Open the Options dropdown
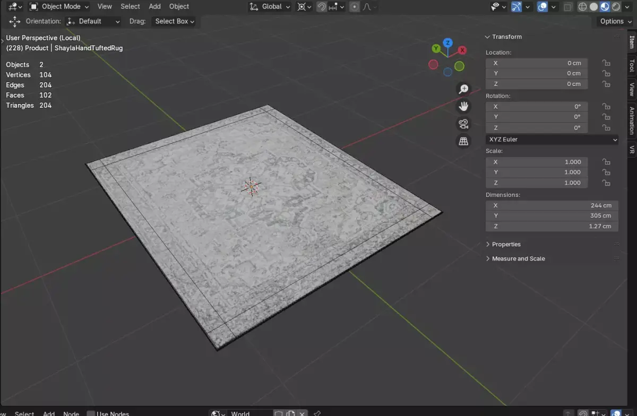Image resolution: width=637 pixels, height=416 pixels. pos(615,21)
